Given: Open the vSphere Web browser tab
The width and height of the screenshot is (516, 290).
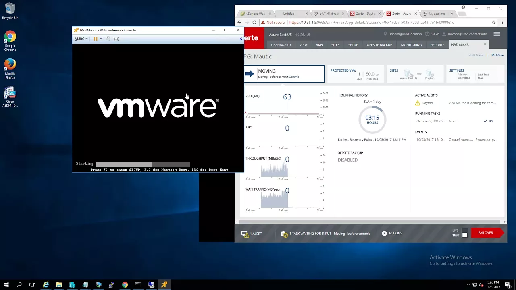Looking at the screenshot, I should point(256,14).
